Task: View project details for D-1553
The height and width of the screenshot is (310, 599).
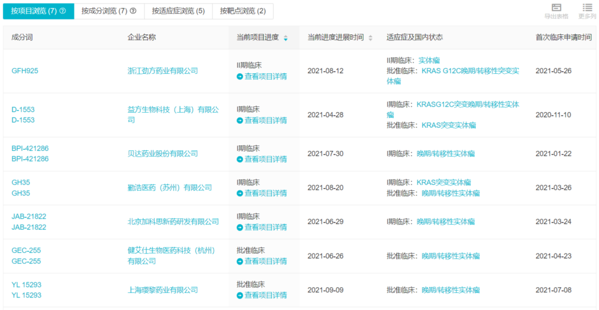Action: [265, 120]
